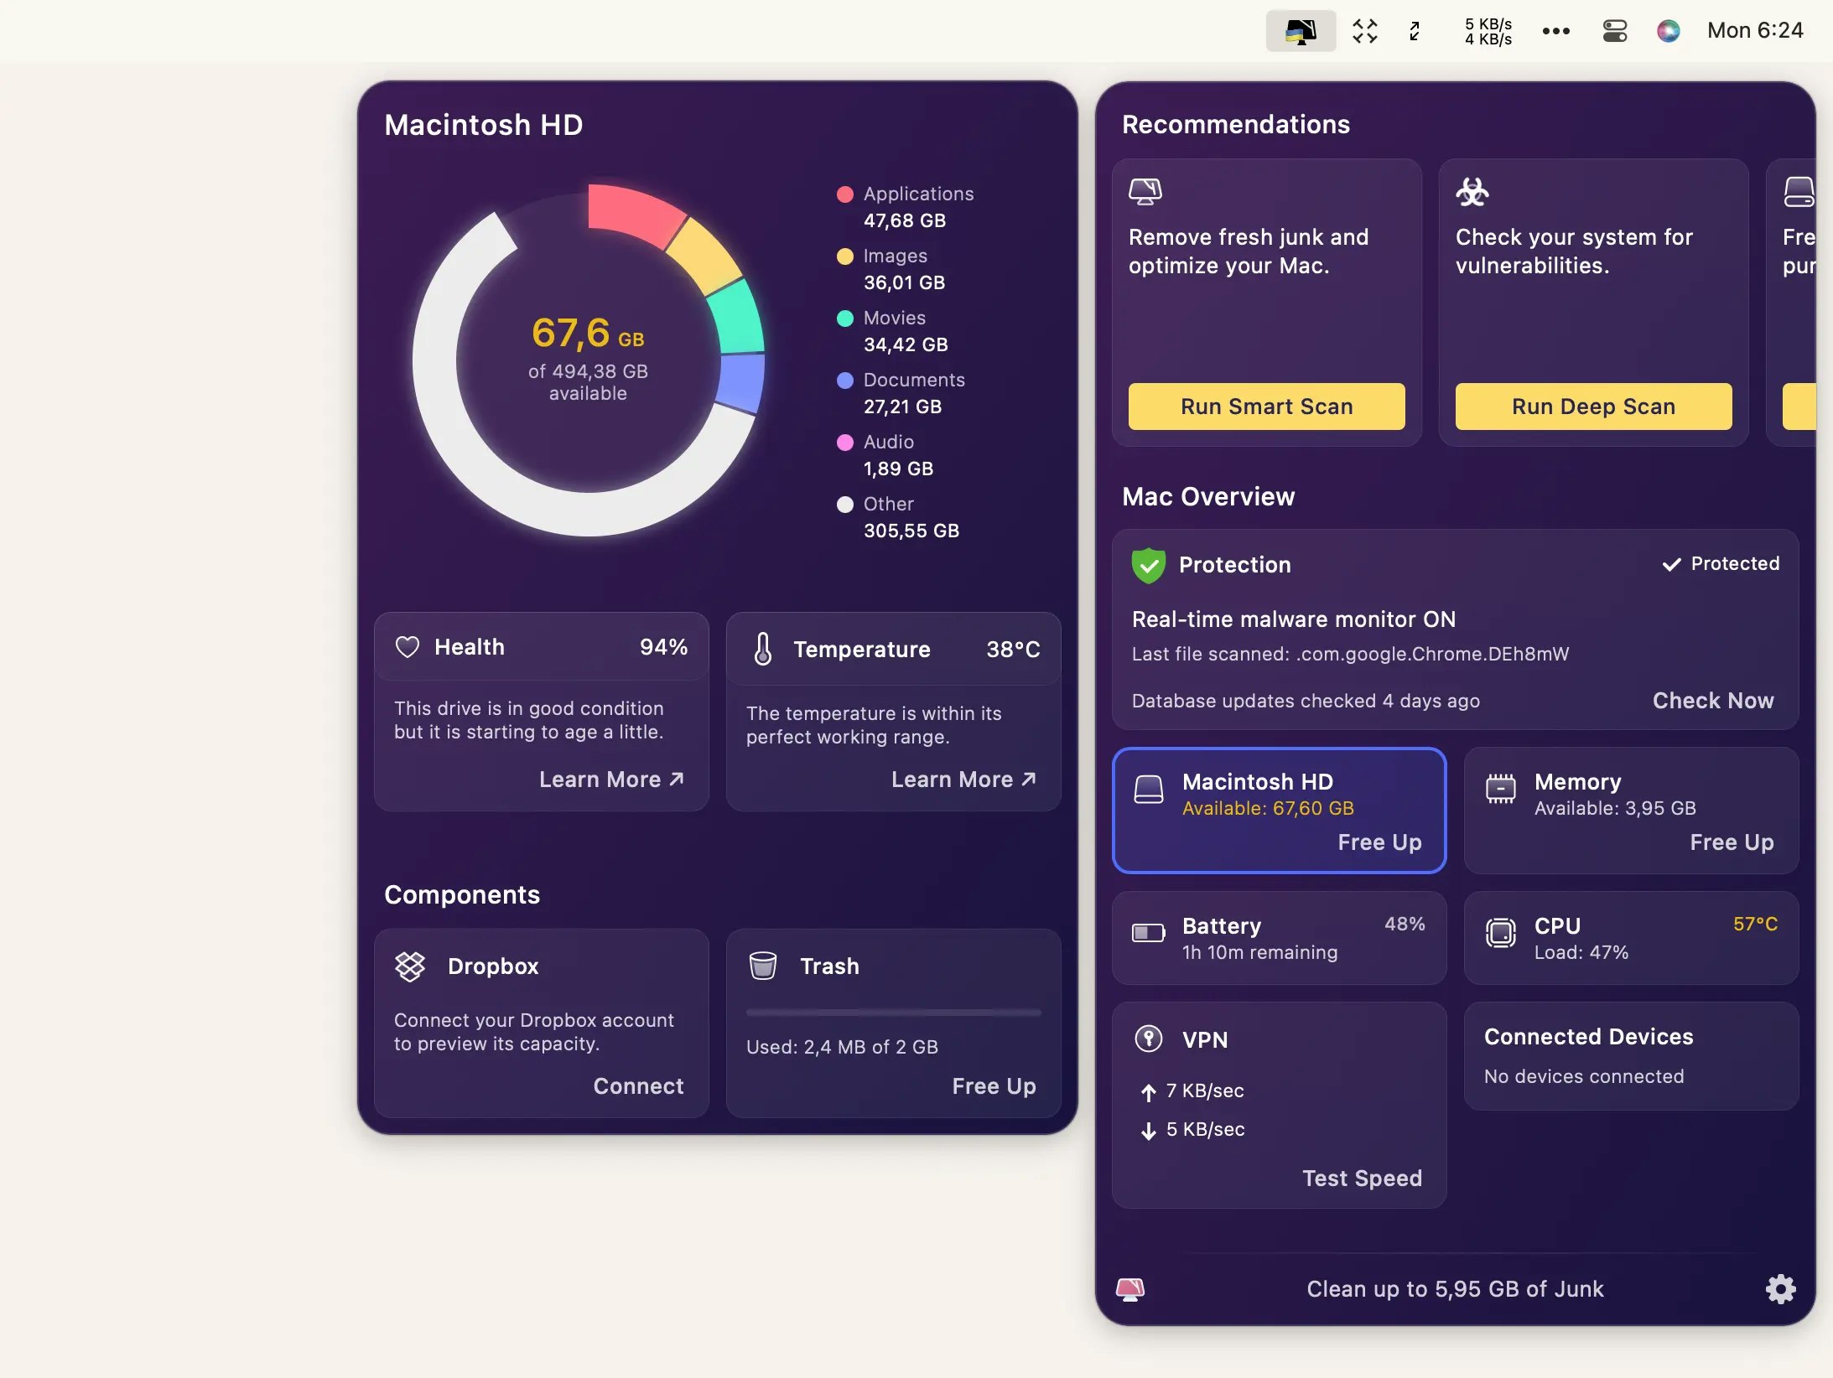
Task: Click battery percentage status indicator
Action: (1403, 925)
